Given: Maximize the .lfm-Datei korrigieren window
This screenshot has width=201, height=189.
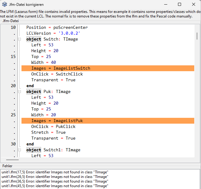Looking at the screenshot, I should pos(180,5).
